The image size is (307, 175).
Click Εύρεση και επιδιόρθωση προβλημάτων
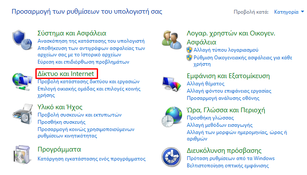(x=84, y=62)
